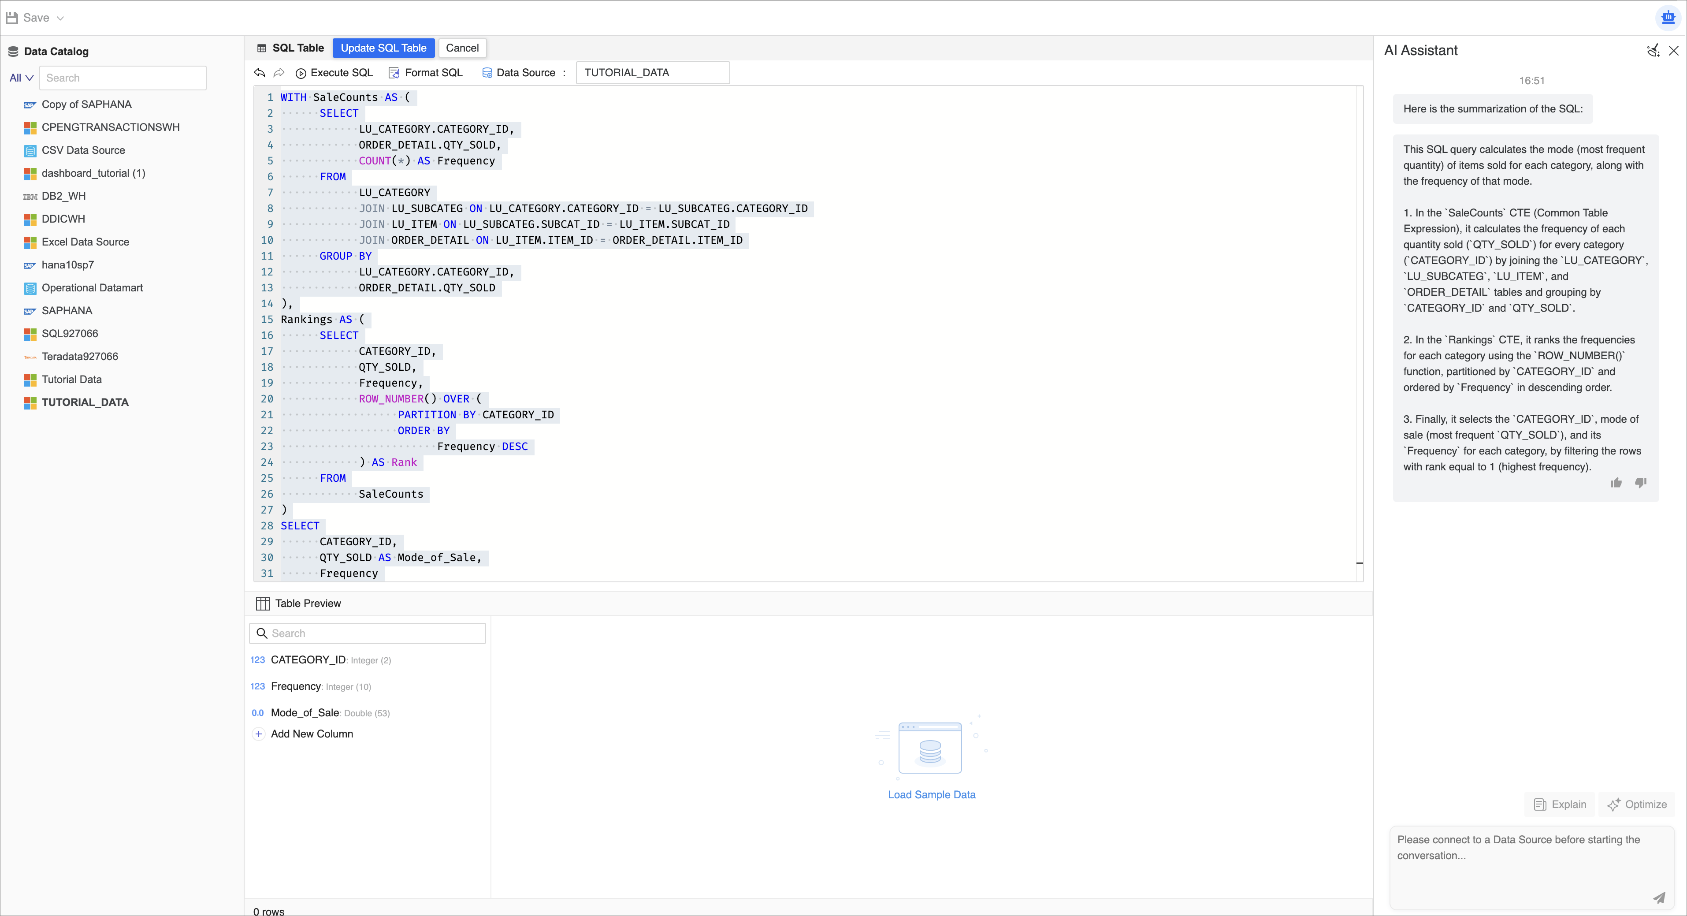
Task: Give thumbs up on the SQL summarization
Action: click(1616, 482)
